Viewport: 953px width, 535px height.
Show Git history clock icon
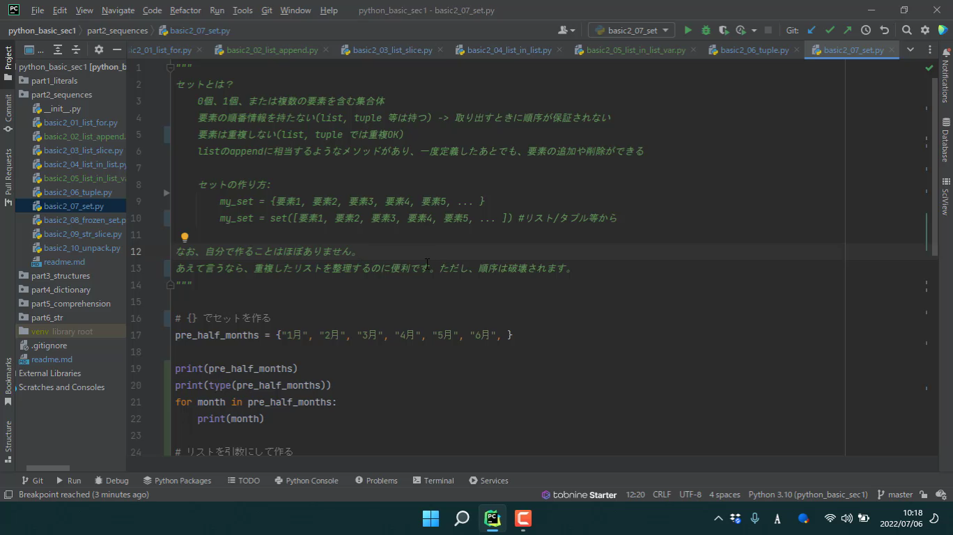(x=865, y=30)
